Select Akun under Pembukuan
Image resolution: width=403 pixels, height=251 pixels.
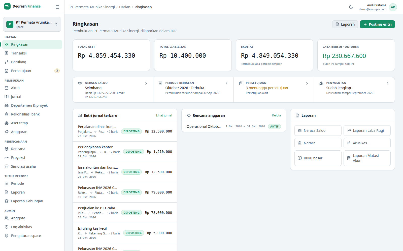pos(32,88)
